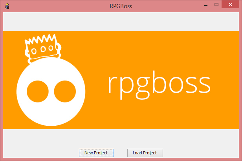Click the "rpgboss" banner text
The image size is (242, 161).
click(159, 85)
